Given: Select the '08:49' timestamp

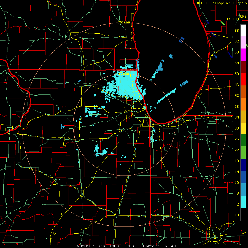Looking at the screenshot, I should click(170, 246).
